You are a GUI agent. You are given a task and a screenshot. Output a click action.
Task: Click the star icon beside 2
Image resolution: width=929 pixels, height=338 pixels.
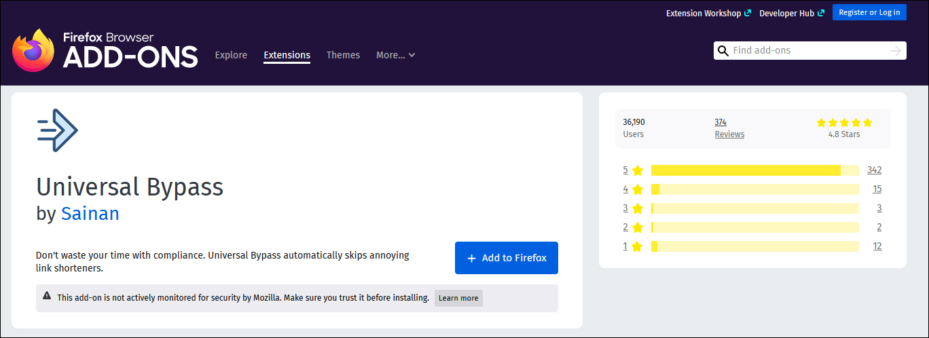pos(637,227)
